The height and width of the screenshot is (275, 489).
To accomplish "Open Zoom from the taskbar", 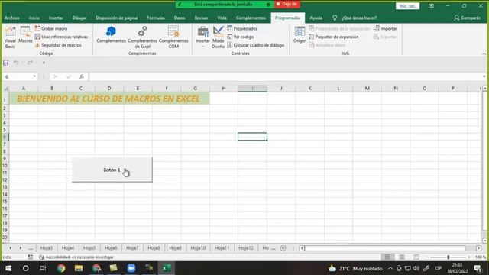I will point(131,268).
